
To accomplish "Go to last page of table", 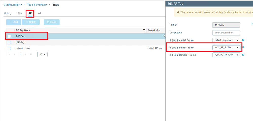I will (31, 54).
